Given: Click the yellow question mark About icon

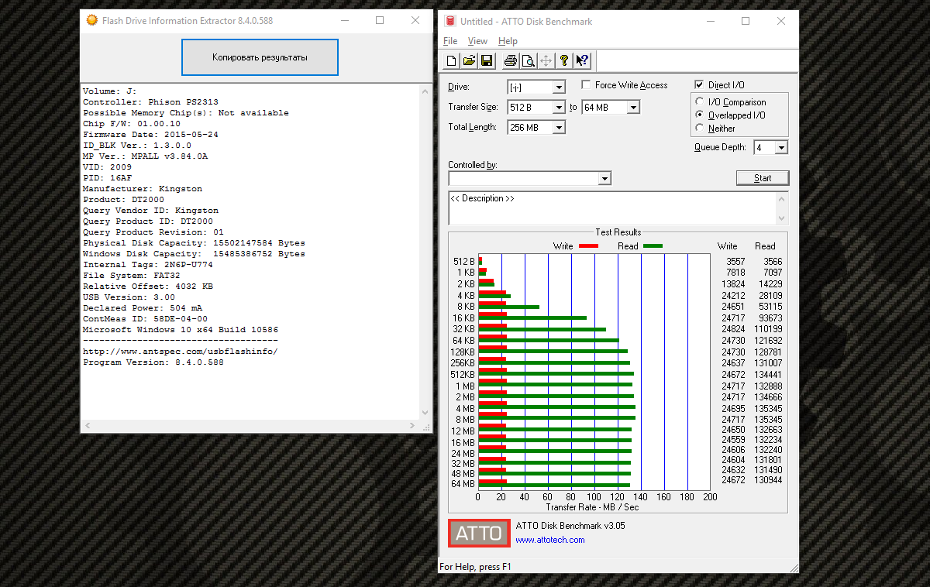Looking at the screenshot, I should [x=564, y=61].
